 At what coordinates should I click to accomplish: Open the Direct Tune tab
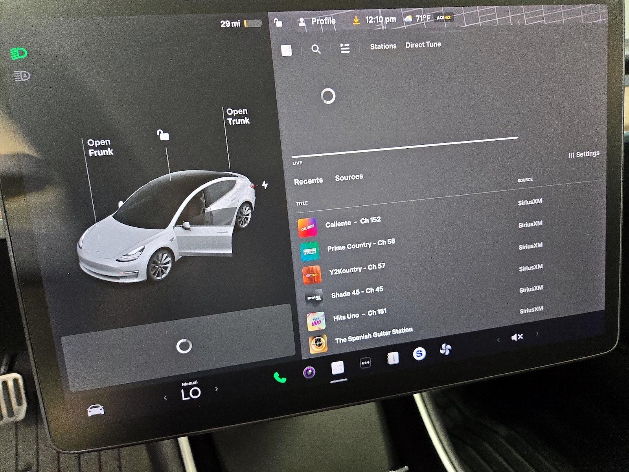point(423,45)
